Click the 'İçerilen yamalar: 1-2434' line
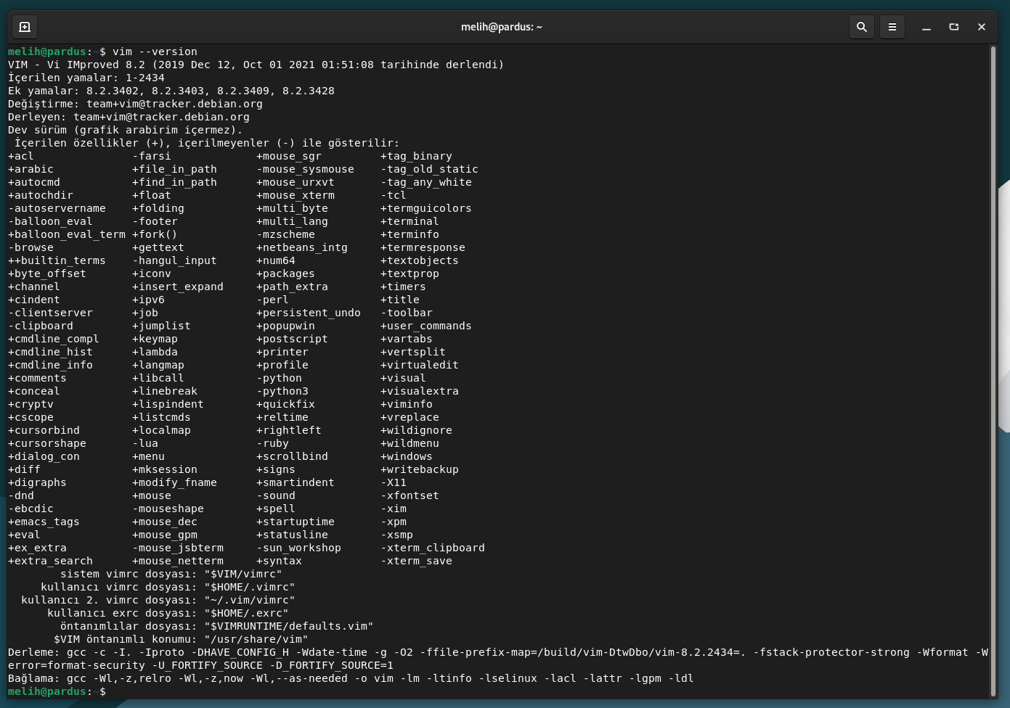1010x708 pixels. [x=86, y=78]
